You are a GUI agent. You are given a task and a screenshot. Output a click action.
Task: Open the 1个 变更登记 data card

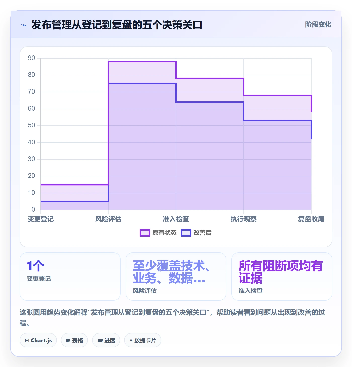70,277
